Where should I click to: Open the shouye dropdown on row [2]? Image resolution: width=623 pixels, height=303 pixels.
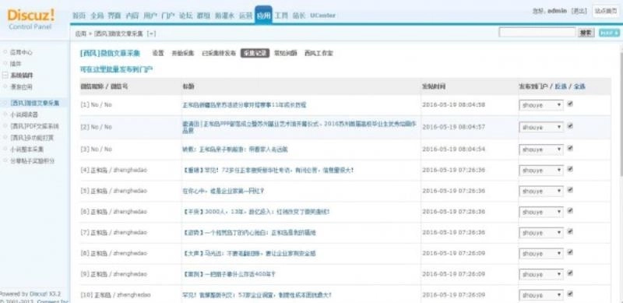pos(541,127)
